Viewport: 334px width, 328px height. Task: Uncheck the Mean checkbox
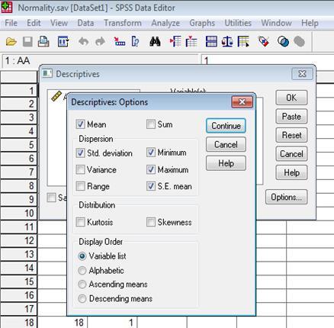click(x=80, y=124)
